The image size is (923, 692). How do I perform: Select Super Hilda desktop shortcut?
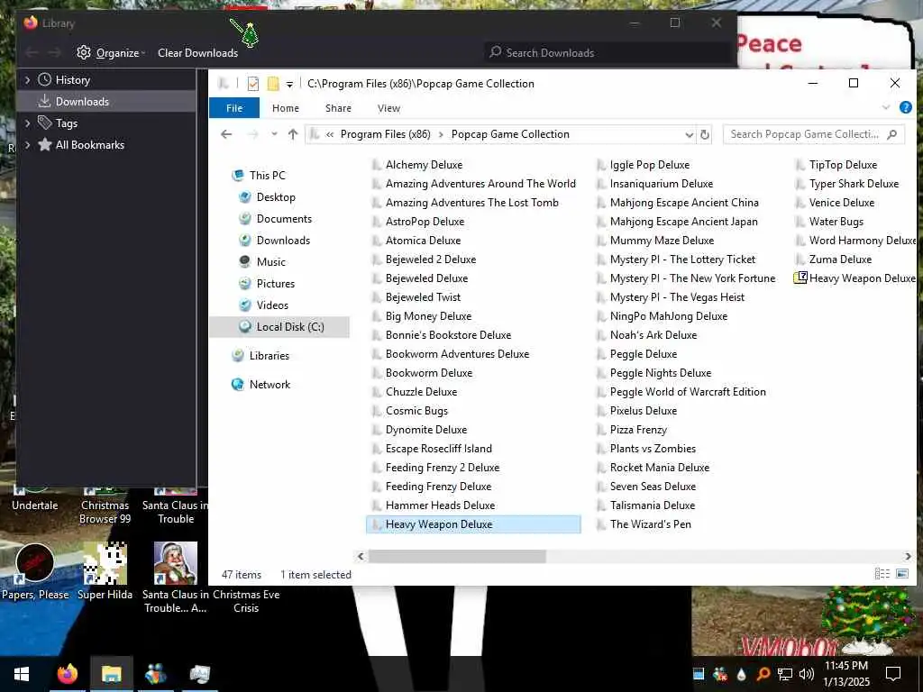[105, 571]
